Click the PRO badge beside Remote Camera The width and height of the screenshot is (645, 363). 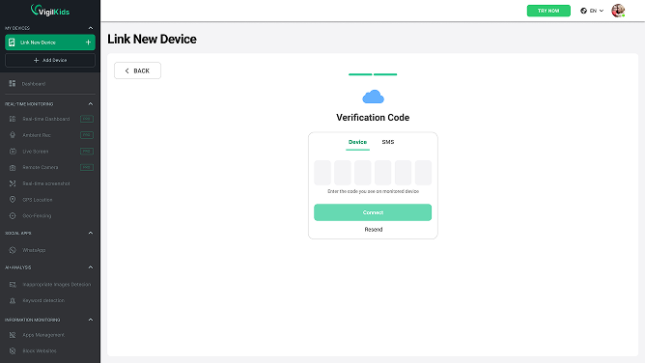point(87,167)
